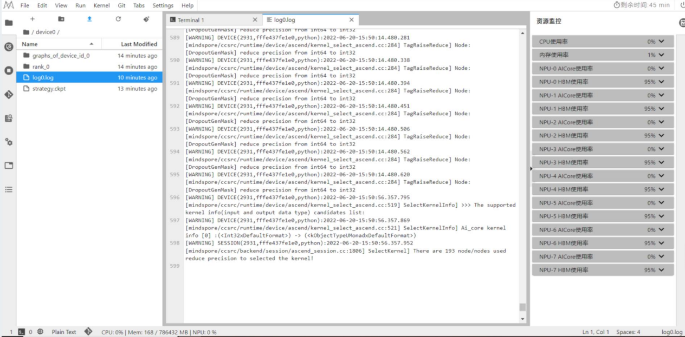The height and width of the screenshot is (337, 685).
Task: Open the strategy.ckpt file
Action: click(x=49, y=89)
